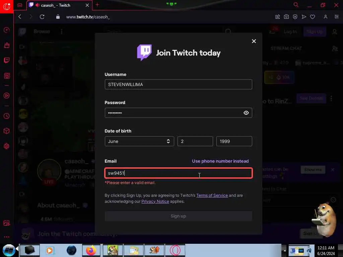Click the Email field containing sw9451
343x257 pixels.
coord(178,173)
